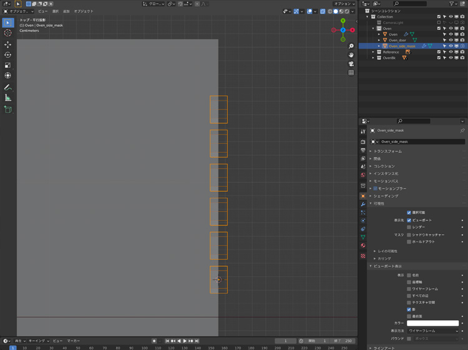Enable the ワイヤーフレーム display checkbox
Image resolution: width=468 pixels, height=350 pixels.
[409, 289]
